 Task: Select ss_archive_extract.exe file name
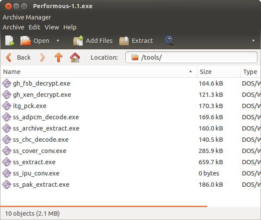click(x=46, y=128)
